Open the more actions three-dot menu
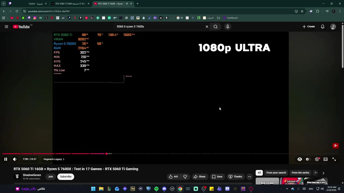 point(249,177)
